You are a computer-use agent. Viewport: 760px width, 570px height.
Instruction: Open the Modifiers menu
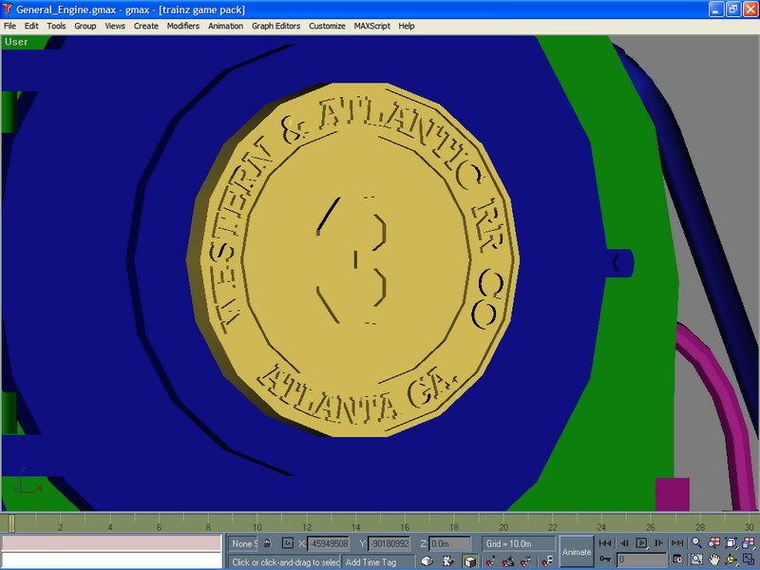183,27
